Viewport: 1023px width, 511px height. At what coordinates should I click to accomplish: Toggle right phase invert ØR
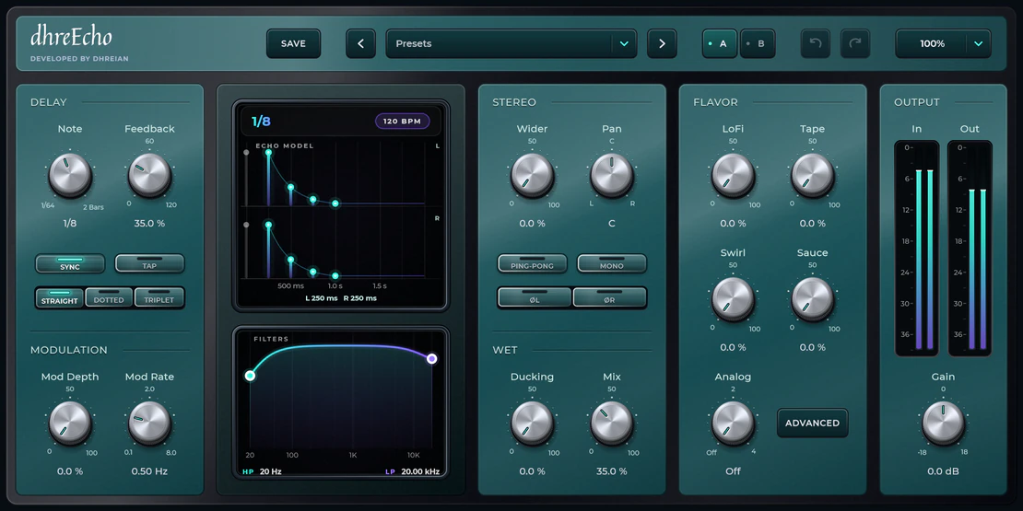point(609,297)
